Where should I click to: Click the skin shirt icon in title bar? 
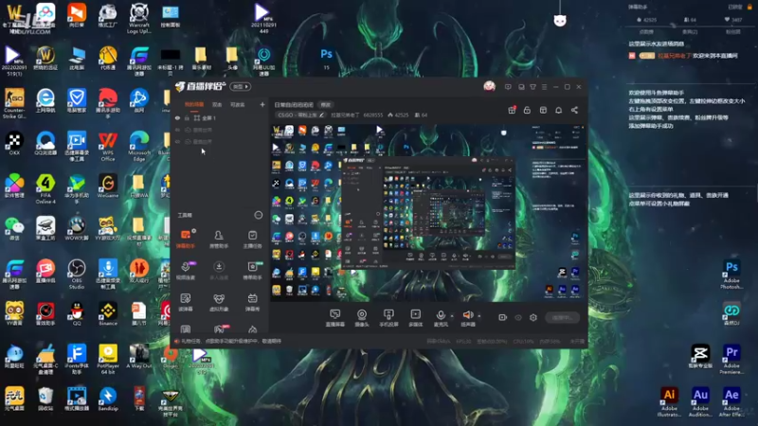(x=532, y=87)
